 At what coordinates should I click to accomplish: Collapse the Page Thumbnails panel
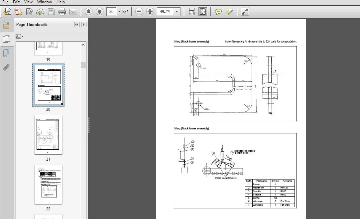point(77,25)
